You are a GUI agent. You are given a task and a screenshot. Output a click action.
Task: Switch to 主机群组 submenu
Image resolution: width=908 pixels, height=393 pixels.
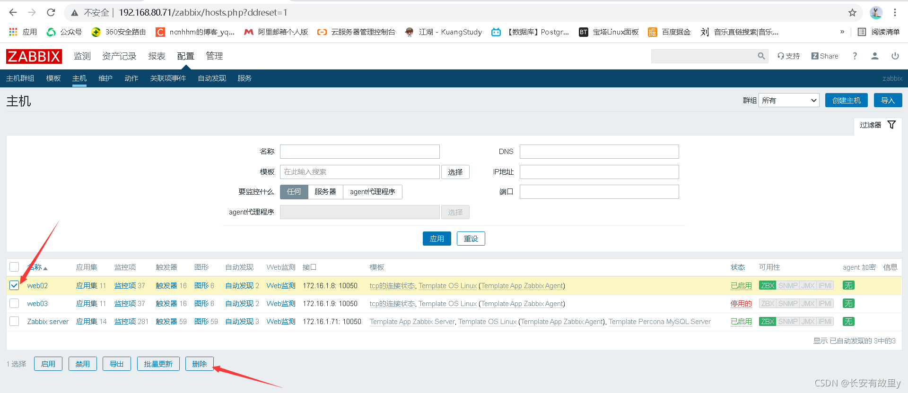click(20, 78)
